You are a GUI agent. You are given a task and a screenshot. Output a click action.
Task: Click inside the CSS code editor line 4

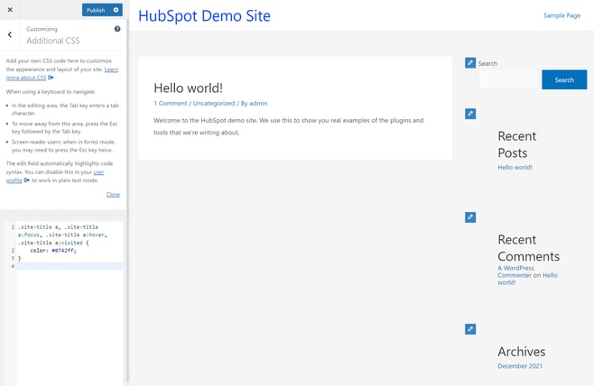point(70,266)
